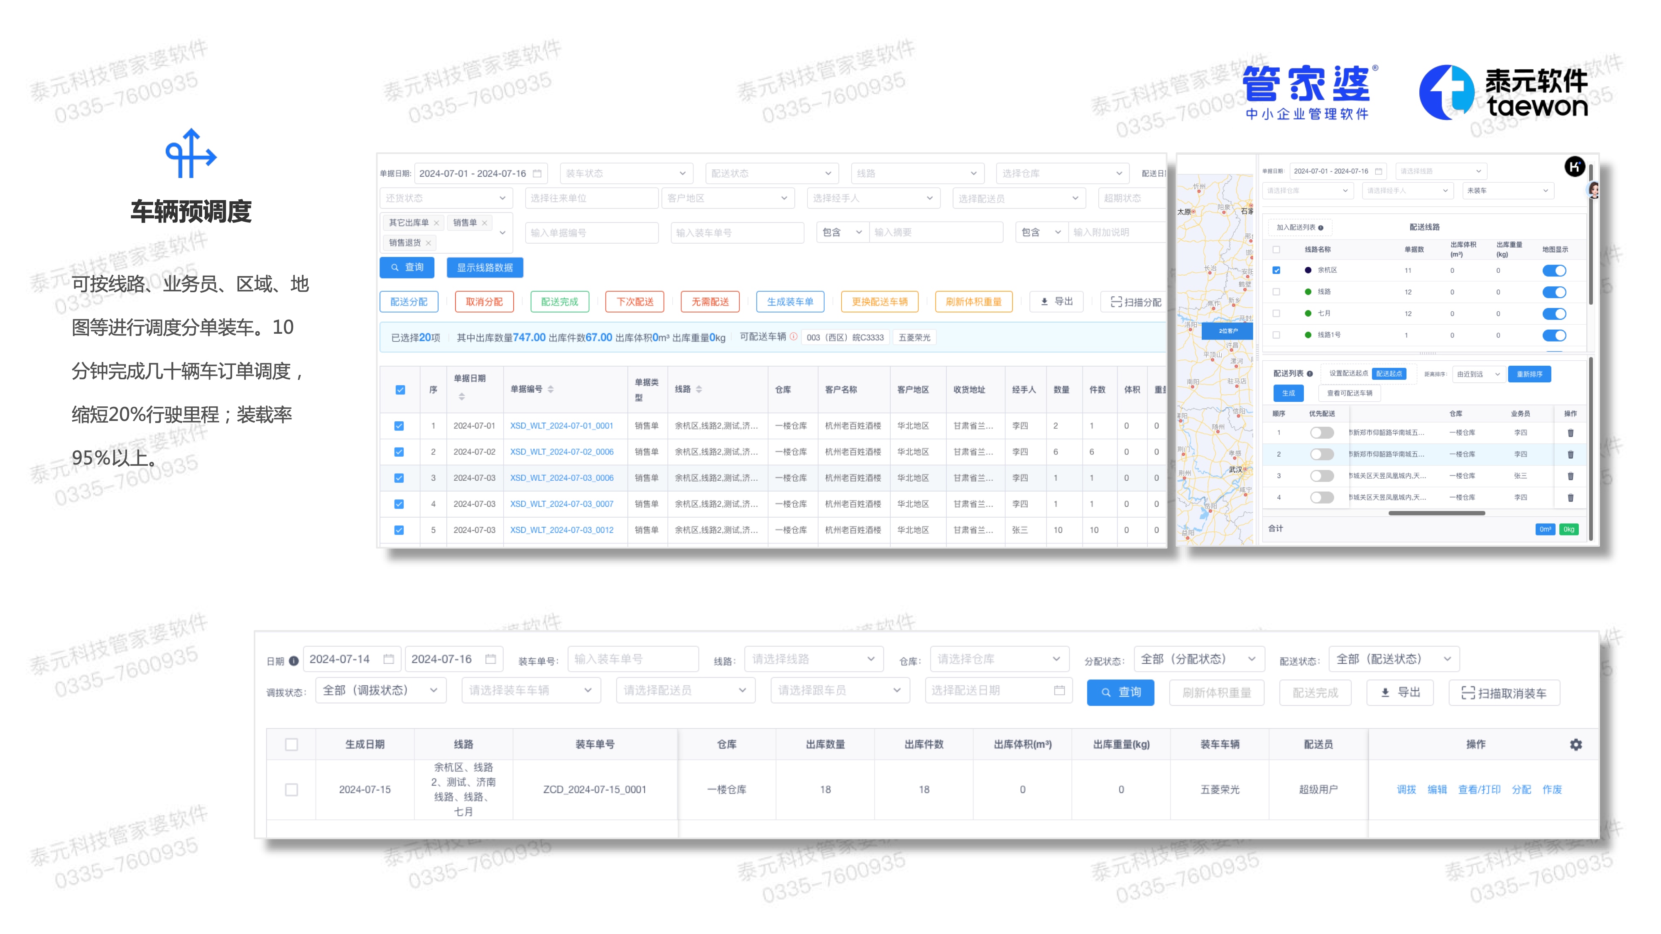Click the 输入装车单号 field in the bottom panel
The width and height of the screenshot is (1661, 934).
(633, 659)
